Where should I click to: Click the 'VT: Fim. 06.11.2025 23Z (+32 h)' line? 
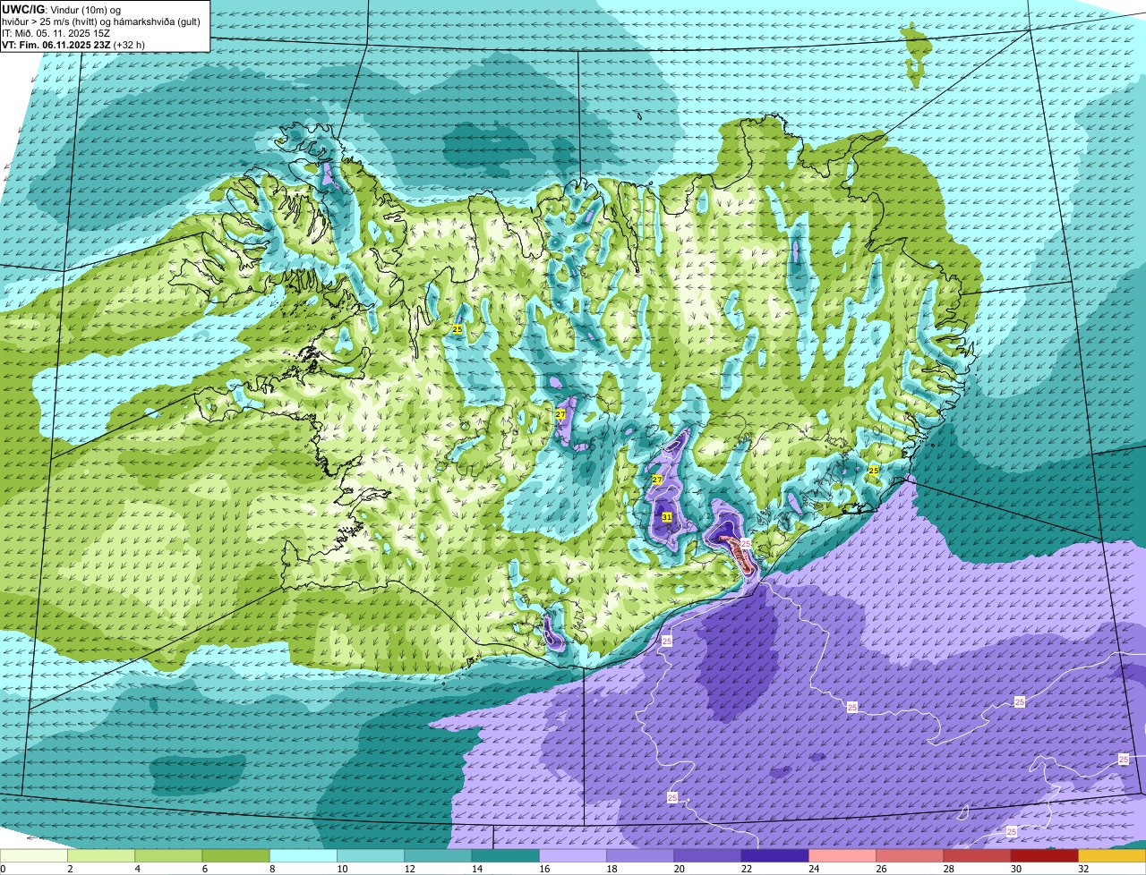pos(73,45)
